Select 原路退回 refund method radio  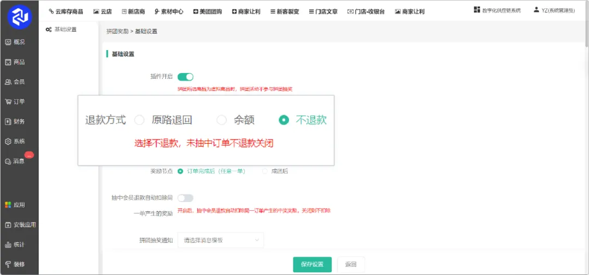point(140,120)
